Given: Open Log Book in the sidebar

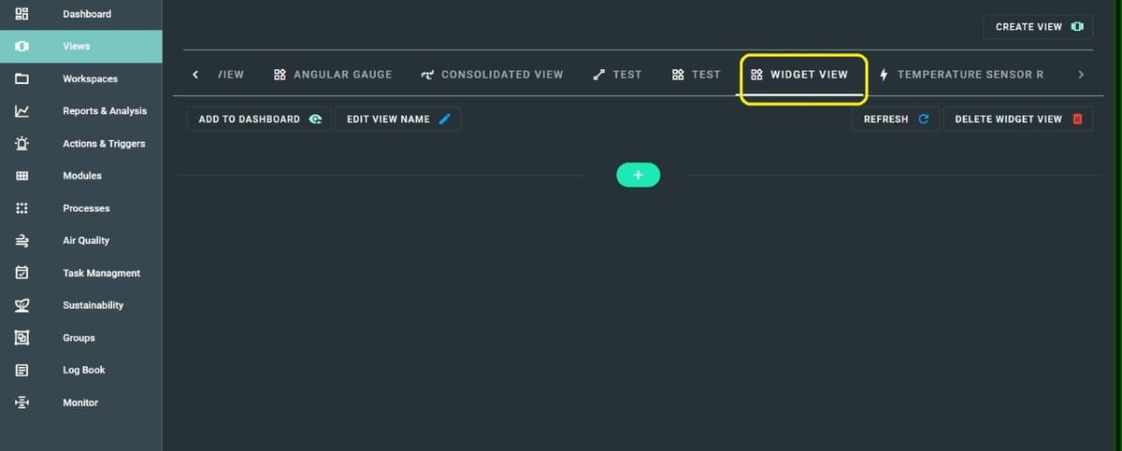Looking at the screenshot, I should tap(81, 370).
